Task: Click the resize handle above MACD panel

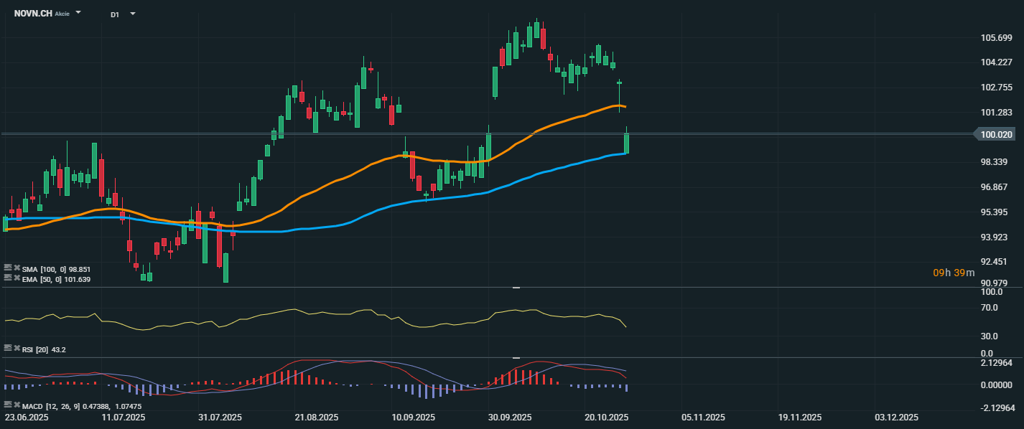Action: (x=515, y=357)
